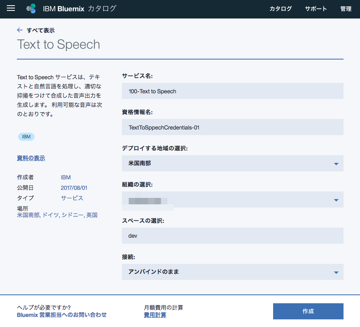Click the IBM Bluemix カタログ title text
This screenshot has width=360, height=327.
pos(80,9)
